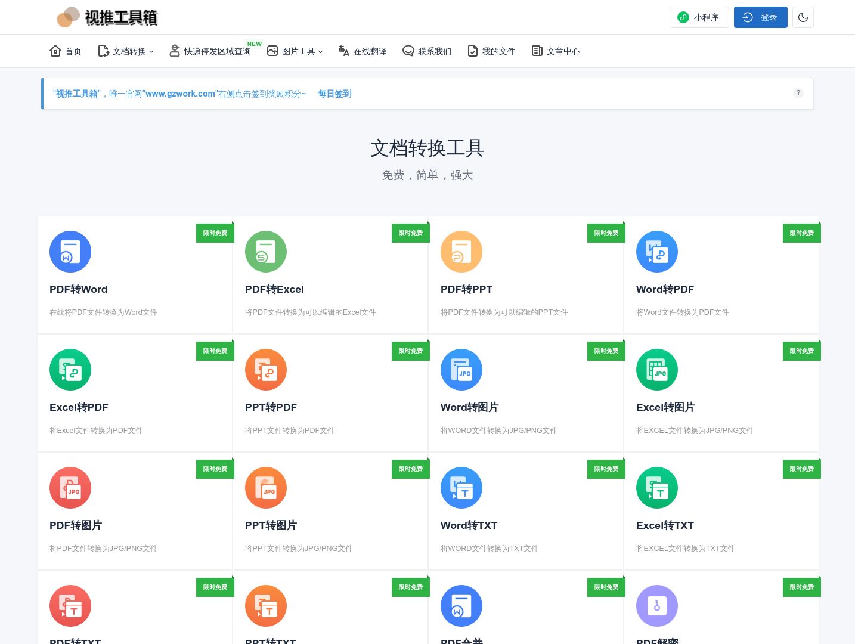Click the orange PPT转TXT icon in bottom row
The height and width of the screenshot is (644, 855).
click(266, 606)
